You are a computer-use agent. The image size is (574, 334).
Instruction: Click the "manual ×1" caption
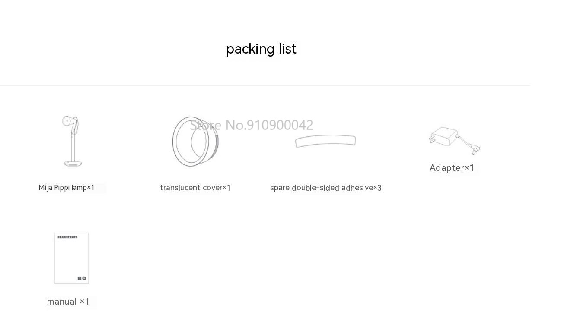point(68,302)
